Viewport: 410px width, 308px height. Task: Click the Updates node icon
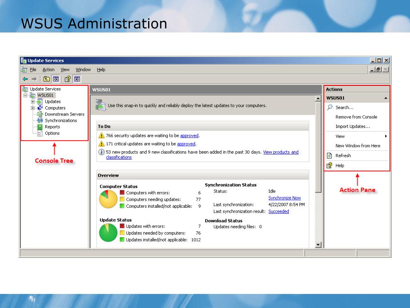click(x=40, y=101)
